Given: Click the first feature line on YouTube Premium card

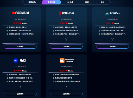Looking at the screenshot, I should point(18,27).
